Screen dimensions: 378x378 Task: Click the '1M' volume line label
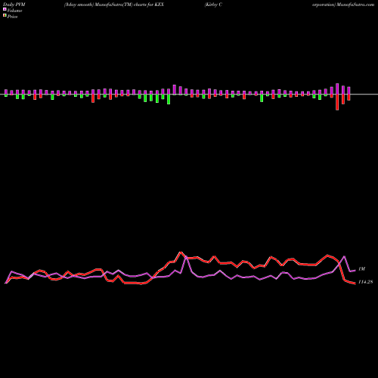[361, 269]
